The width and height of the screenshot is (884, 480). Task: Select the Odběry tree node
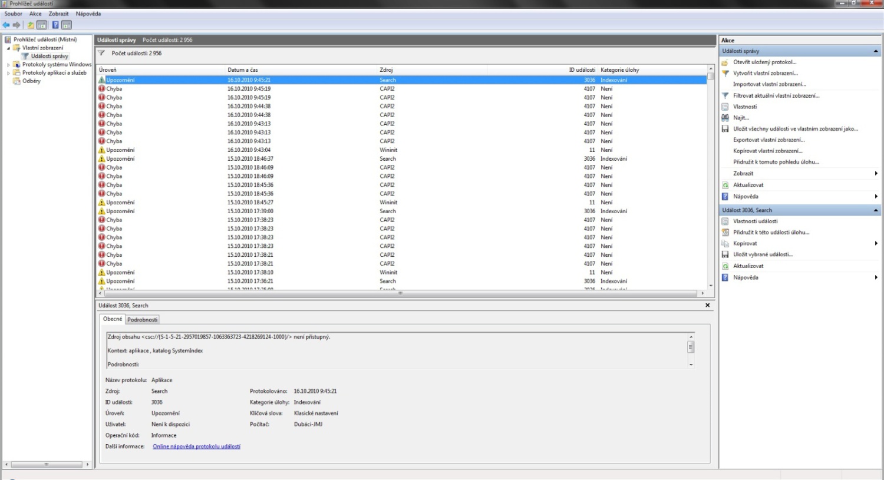pos(31,81)
